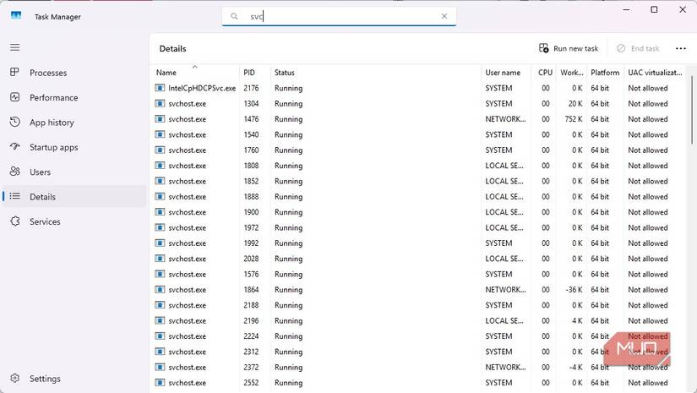Click the Run new task icon
This screenshot has width=697, height=393.
tap(543, 48)
